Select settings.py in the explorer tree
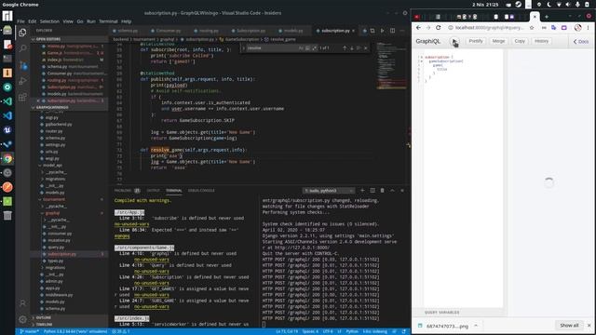 click(x=55, y=145)
